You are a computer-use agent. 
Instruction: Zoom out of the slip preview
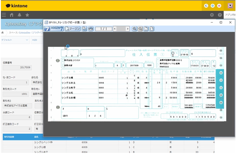tap(140, 29)
